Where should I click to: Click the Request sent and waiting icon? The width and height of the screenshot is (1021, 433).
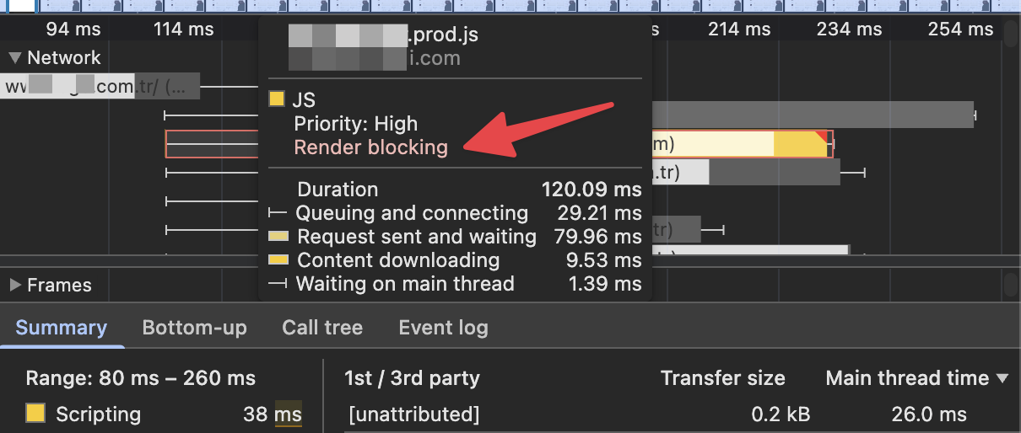tap(278, 238)
